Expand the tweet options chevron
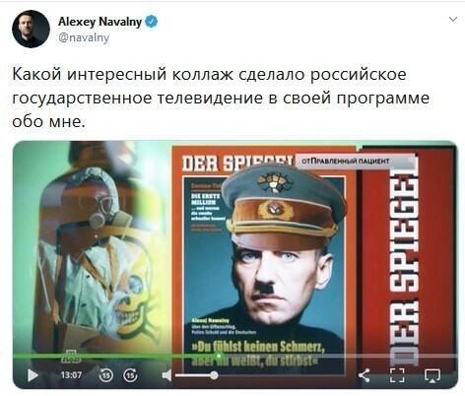Screen dimensions: 465x396 click(453, 19)
